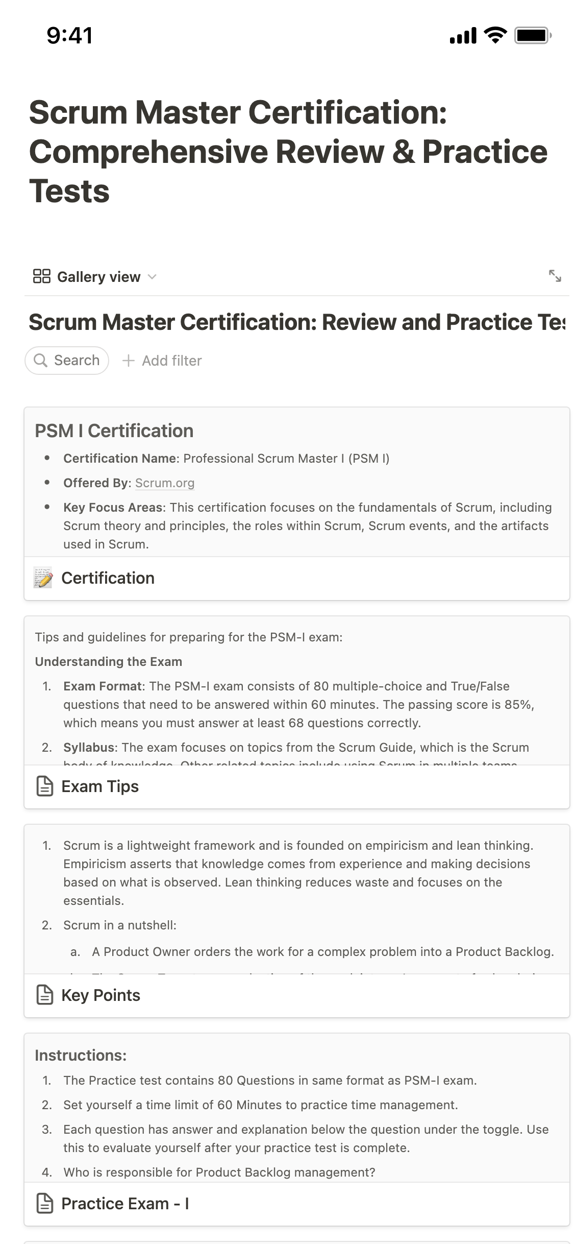Open database in full page via expand arrows
The width and height of the screenshot is (574, 1244).
(x=555, y=276)
